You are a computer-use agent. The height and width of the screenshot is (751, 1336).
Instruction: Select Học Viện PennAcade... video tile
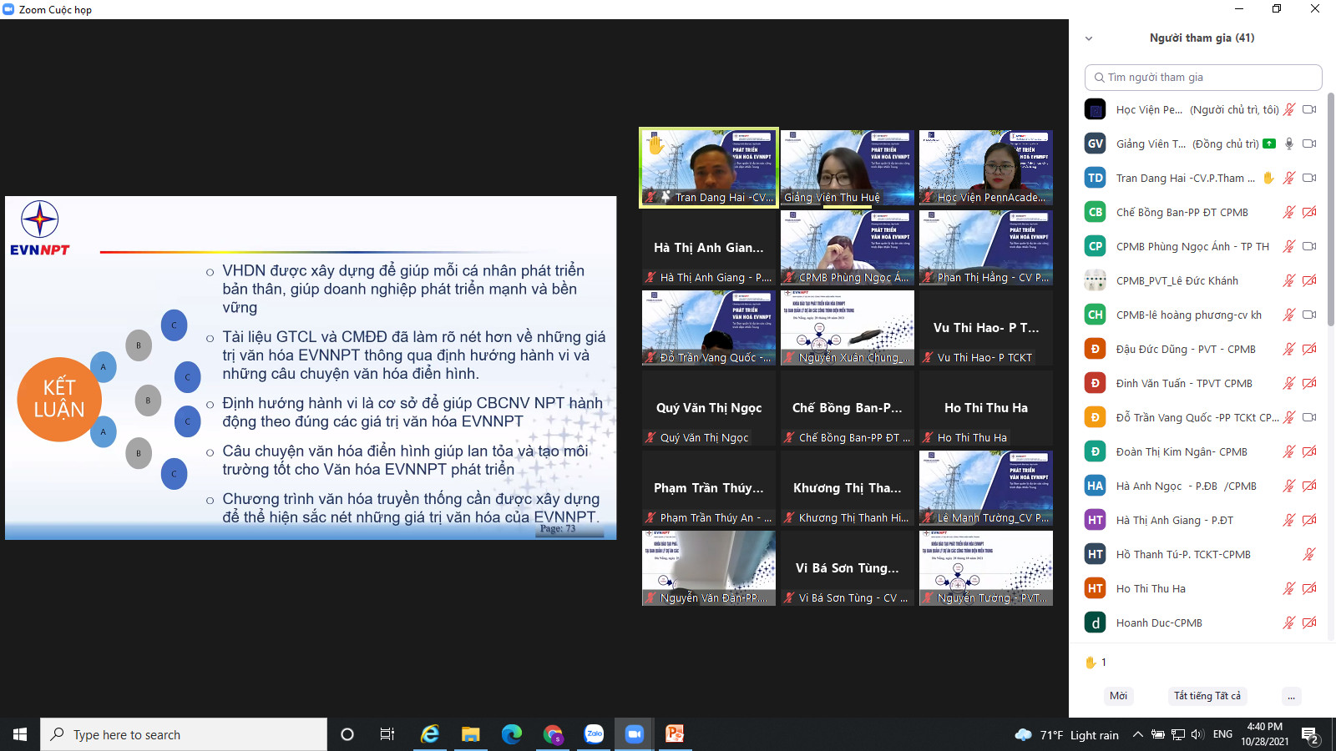point(986,168)
